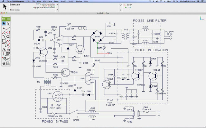Click the axis triad icon in the drawing window

pos(202,18)
